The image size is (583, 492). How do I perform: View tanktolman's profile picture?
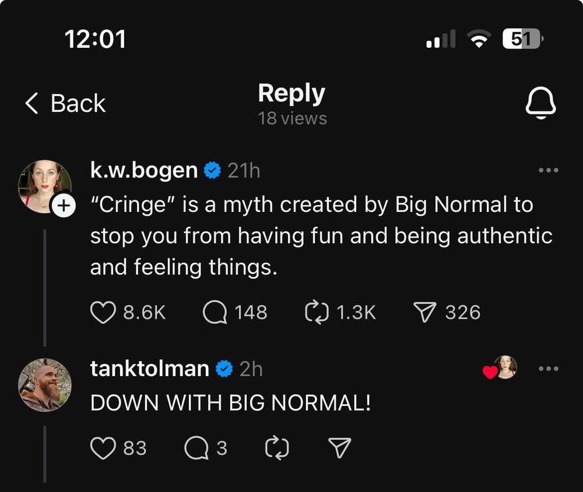[44, 384]
